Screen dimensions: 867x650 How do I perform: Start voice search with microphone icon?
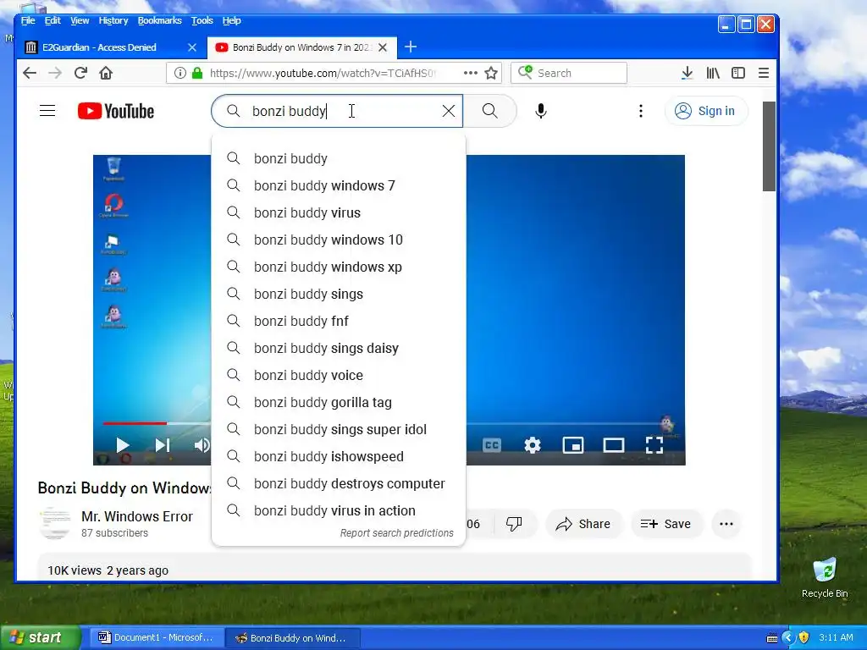click(x=541, y=111)
